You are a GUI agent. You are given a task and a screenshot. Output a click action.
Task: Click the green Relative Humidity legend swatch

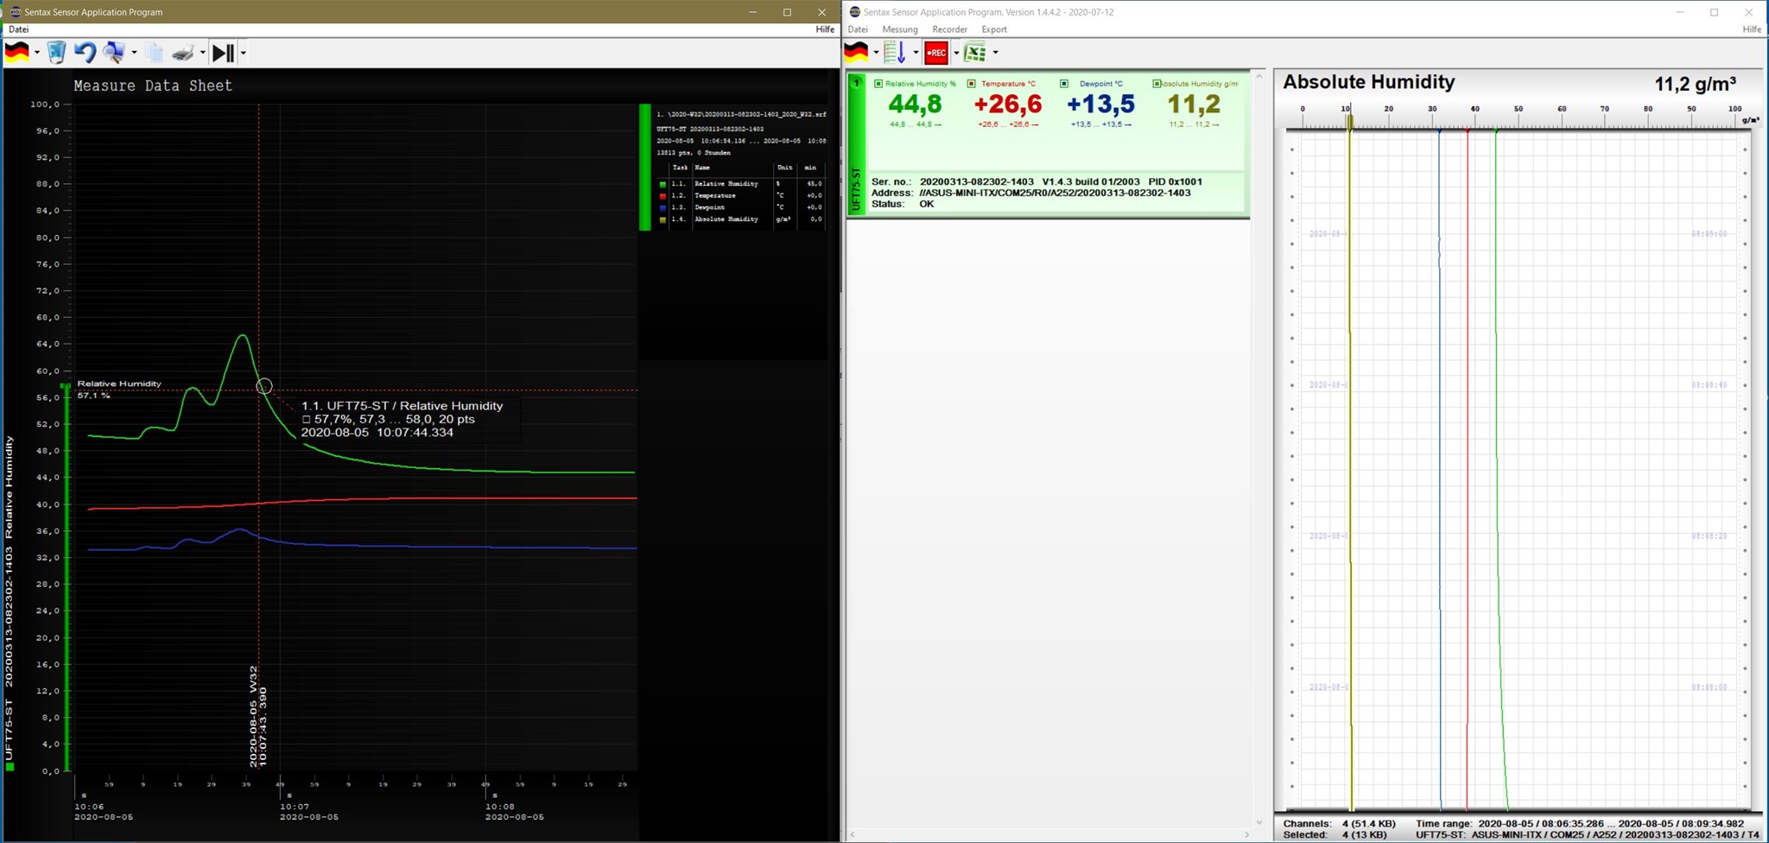tap(663, 184)
